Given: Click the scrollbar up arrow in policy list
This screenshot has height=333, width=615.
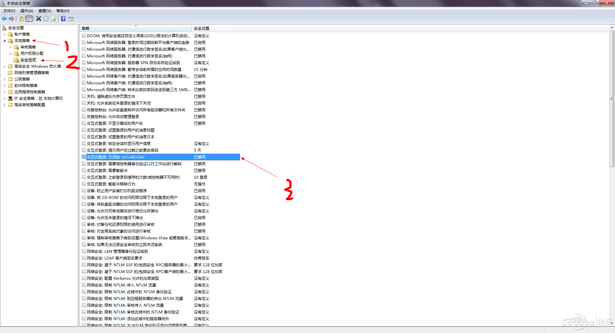Looking at the screenshot, I should 612,27.
